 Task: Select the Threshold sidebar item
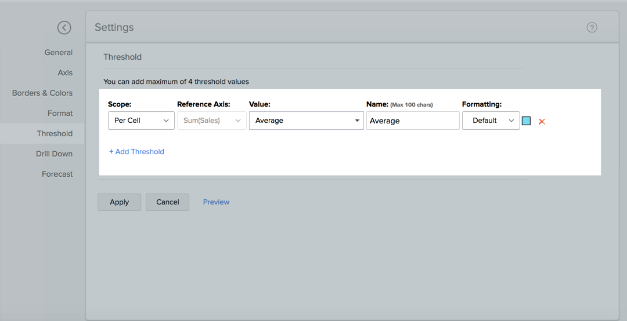click(55, 133)
